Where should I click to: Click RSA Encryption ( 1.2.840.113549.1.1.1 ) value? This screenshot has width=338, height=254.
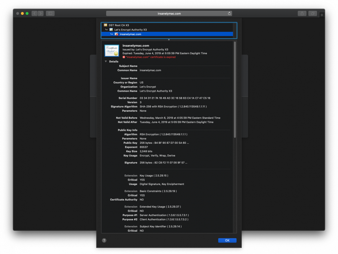pyautogui.click(x=163, y=134)
